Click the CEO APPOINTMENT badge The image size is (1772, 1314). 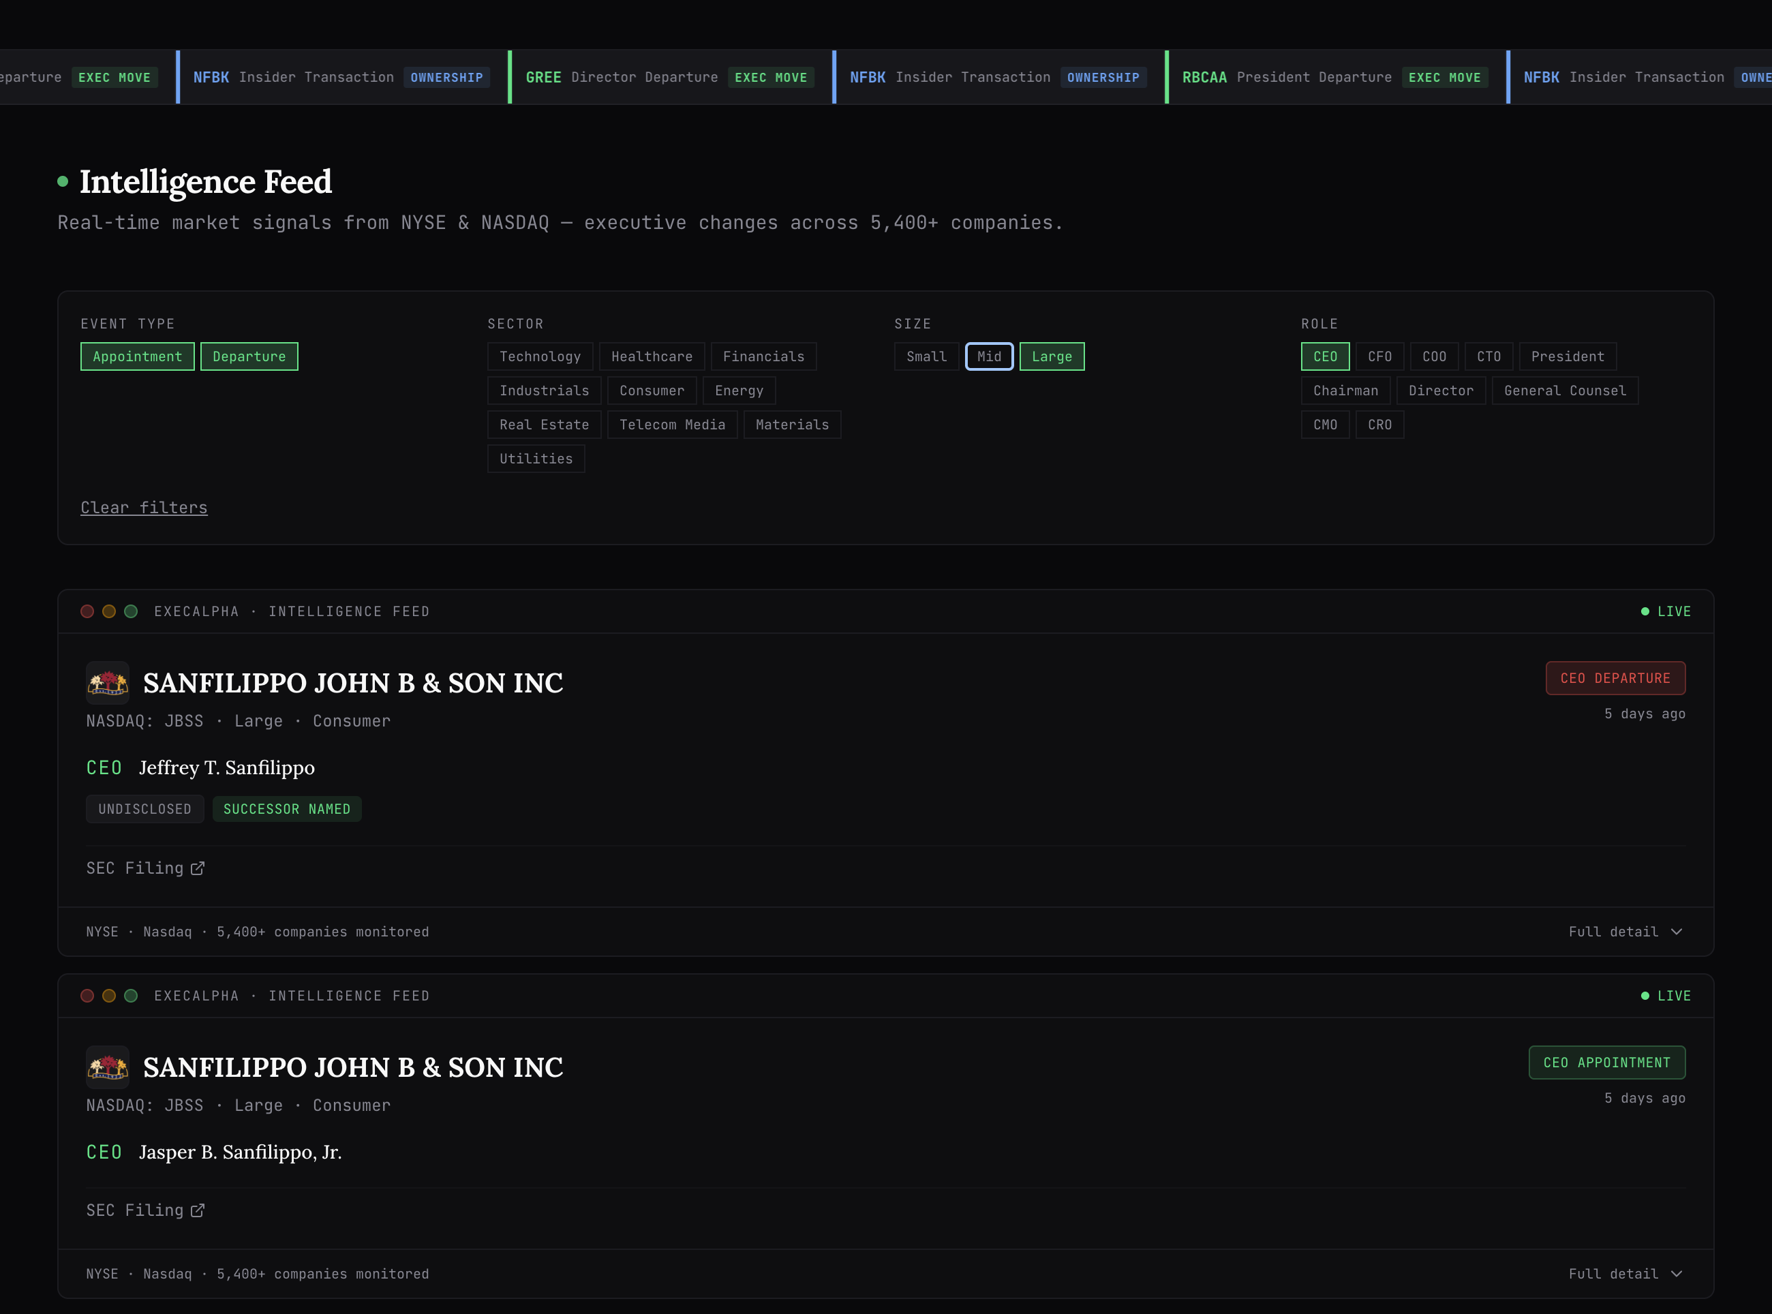(x=1606, y=1063)
